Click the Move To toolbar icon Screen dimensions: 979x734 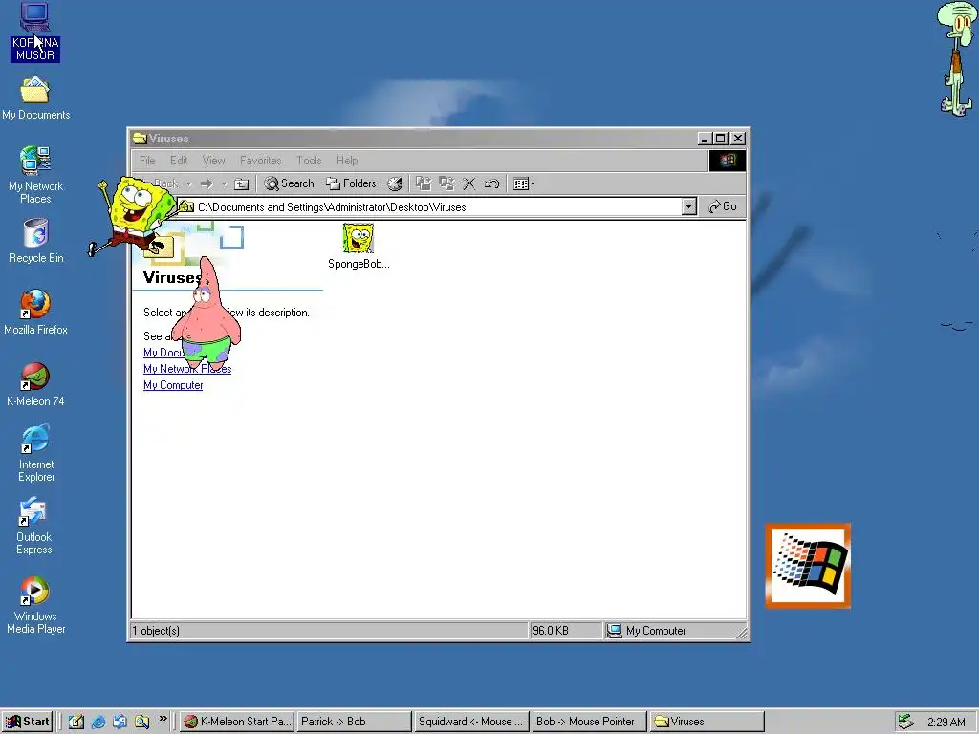click(x=424, y=183)
